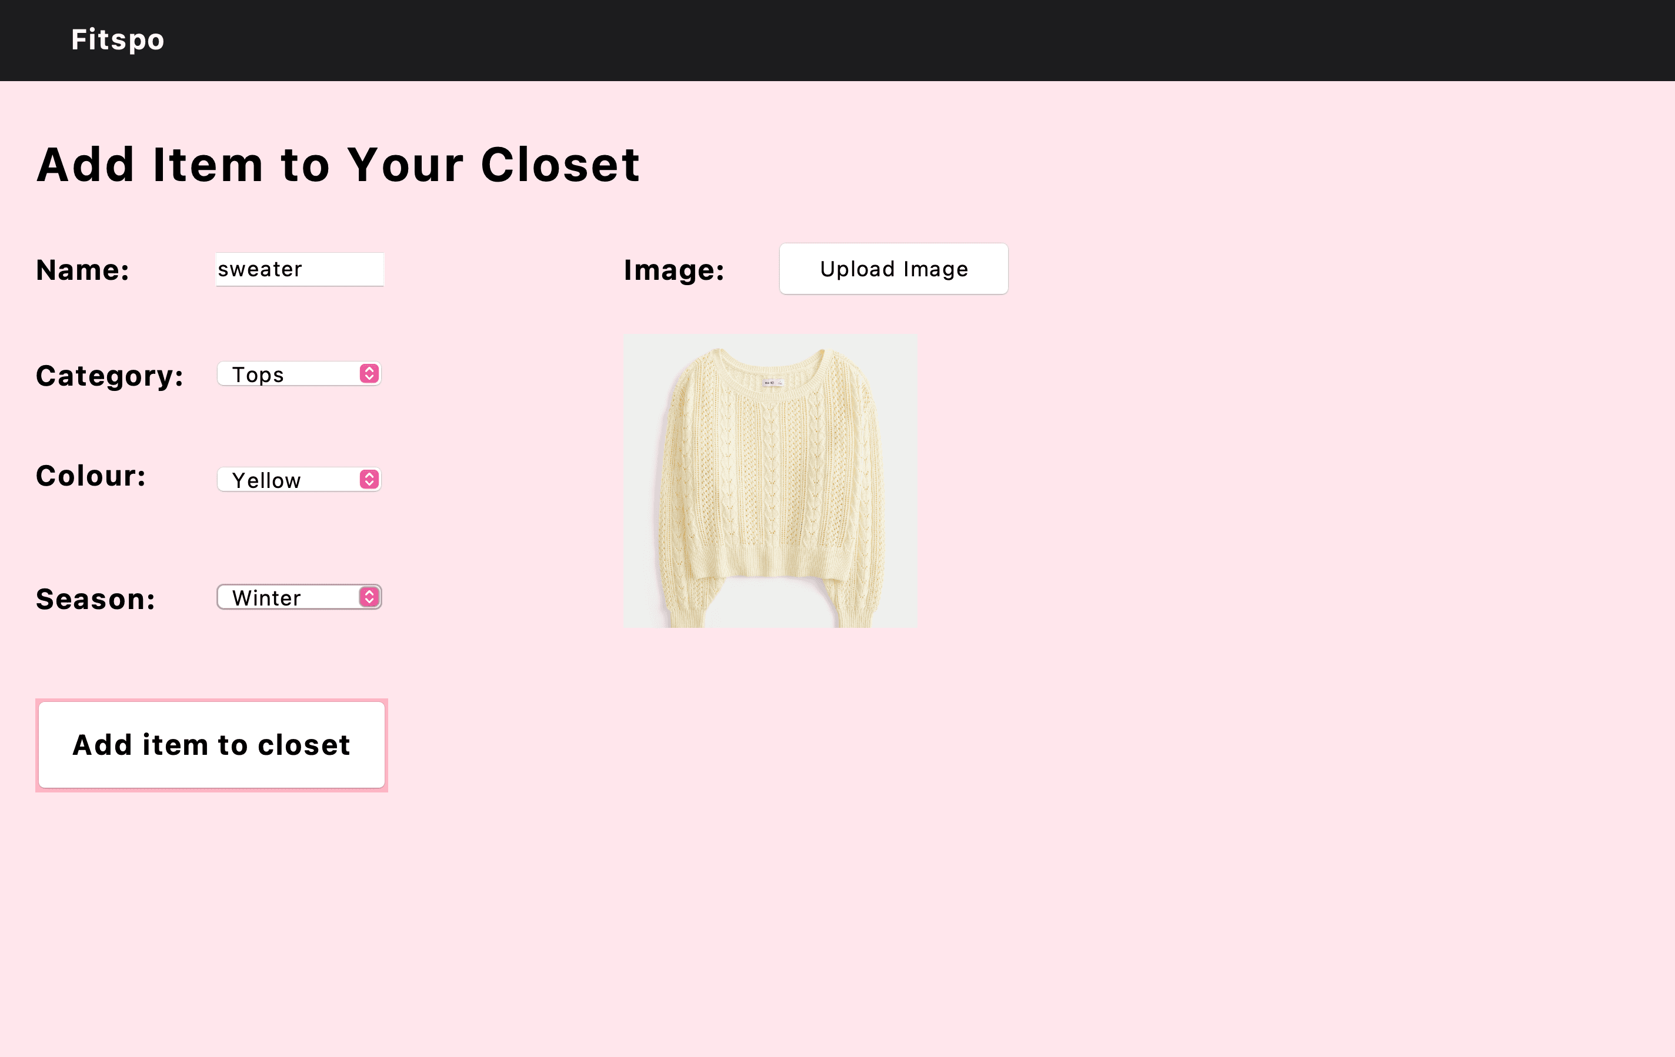
Task: Click pink arrows icon on Colour select
Action: click(x=369, y=479)
